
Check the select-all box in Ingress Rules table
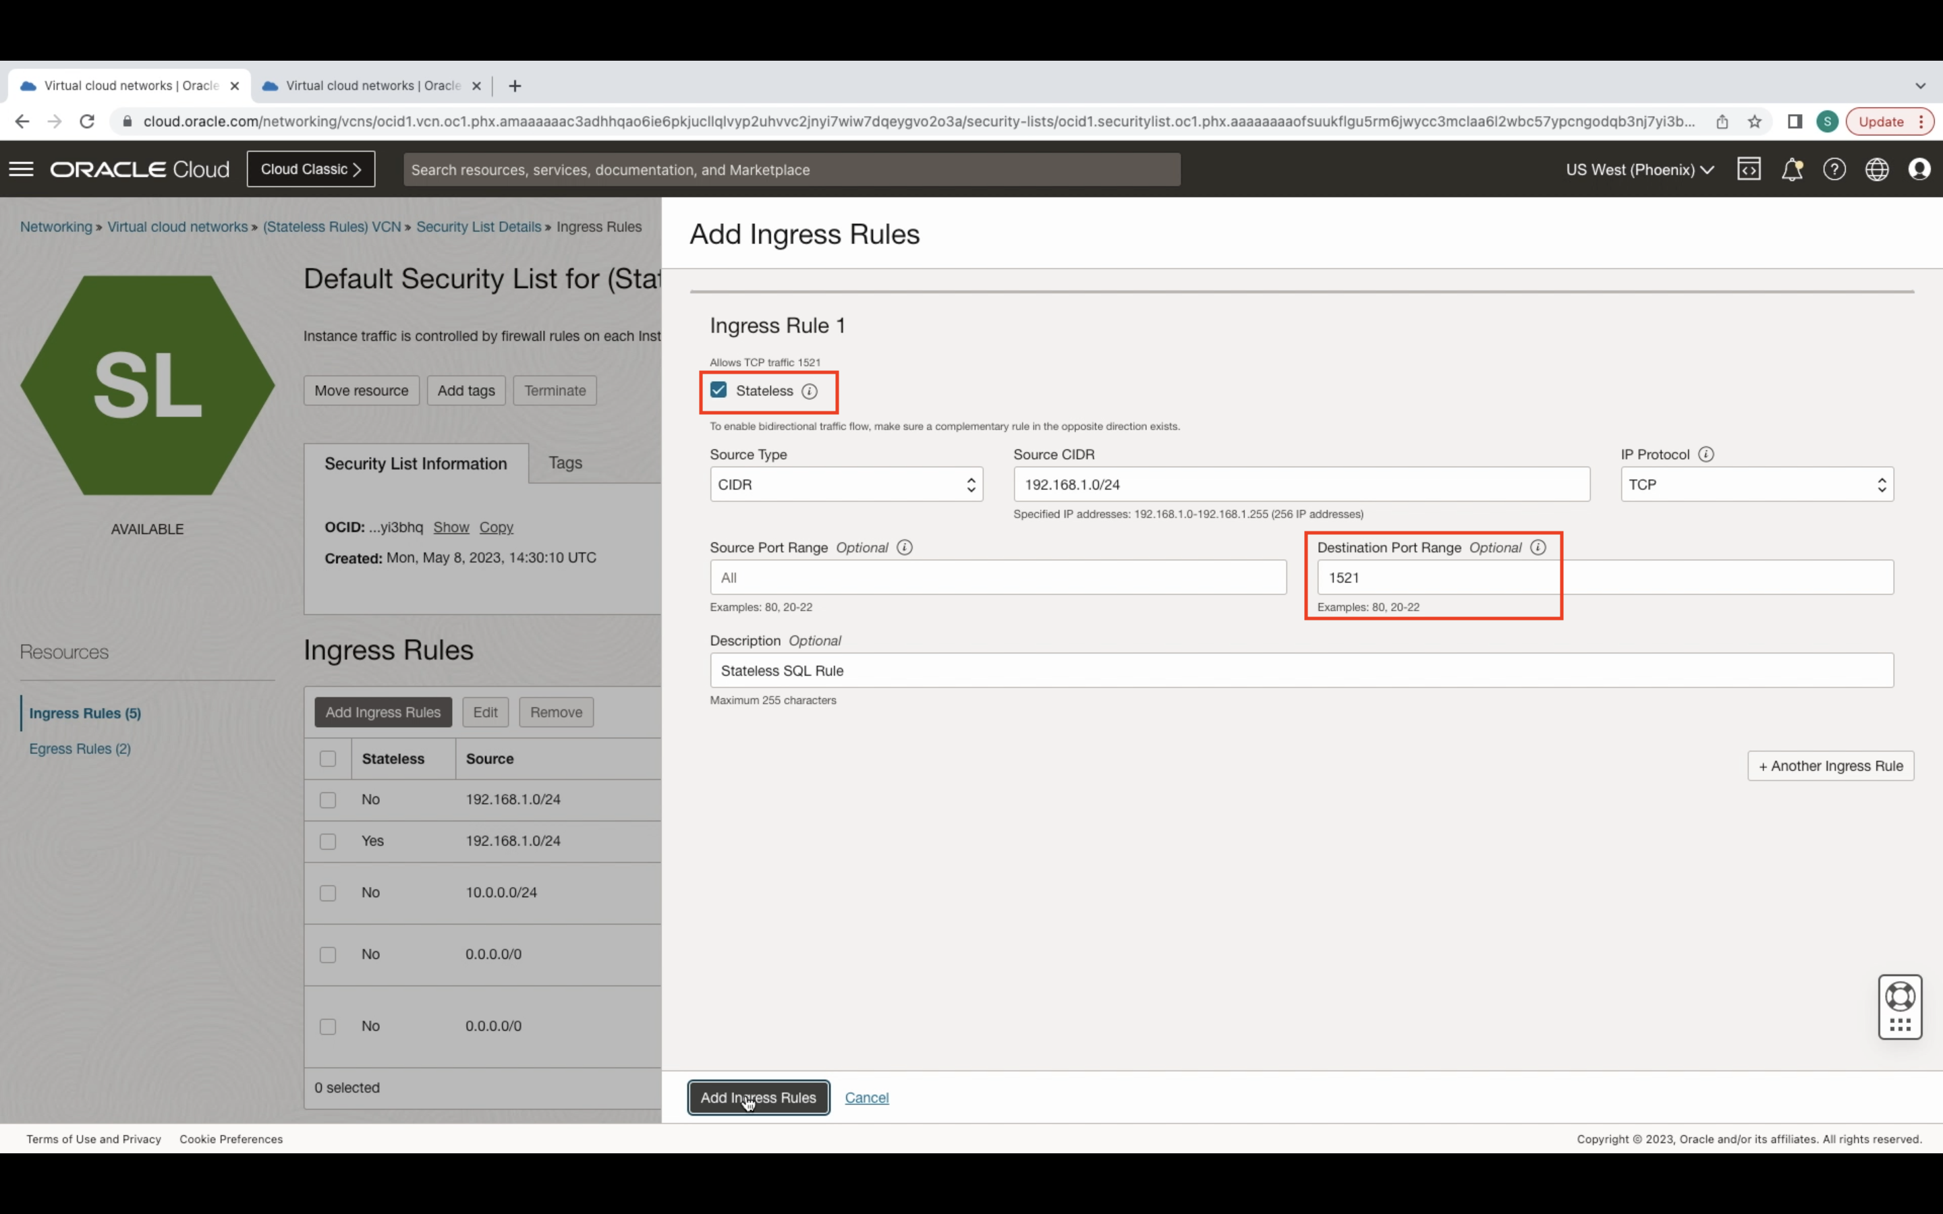[328, 759]
